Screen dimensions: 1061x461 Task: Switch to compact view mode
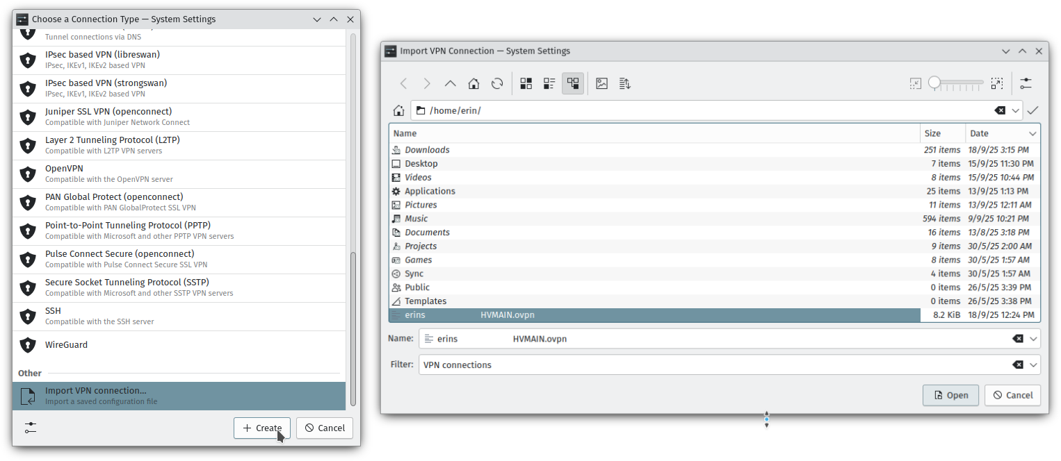[x=549, y=83]
